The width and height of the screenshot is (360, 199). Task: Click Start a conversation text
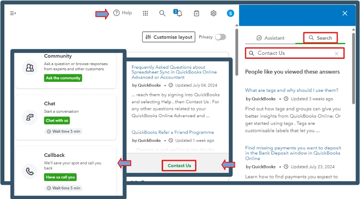(x=61, y=111)
